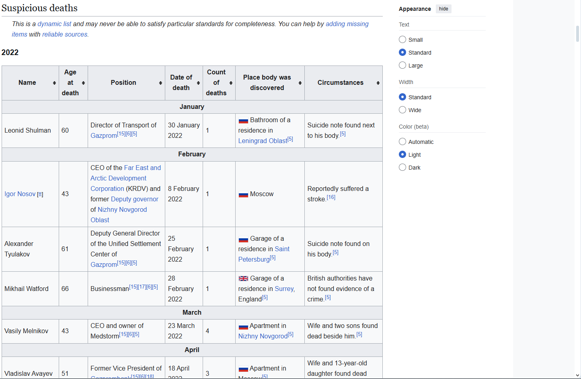Switch to the Dark color mode
Viewport: 581px width, 379px height.
(402, 167)
